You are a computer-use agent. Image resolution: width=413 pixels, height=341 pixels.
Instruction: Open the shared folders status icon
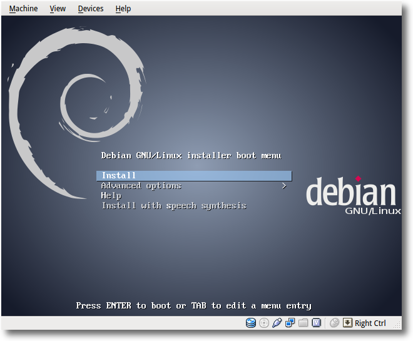(x=303, y=323)
